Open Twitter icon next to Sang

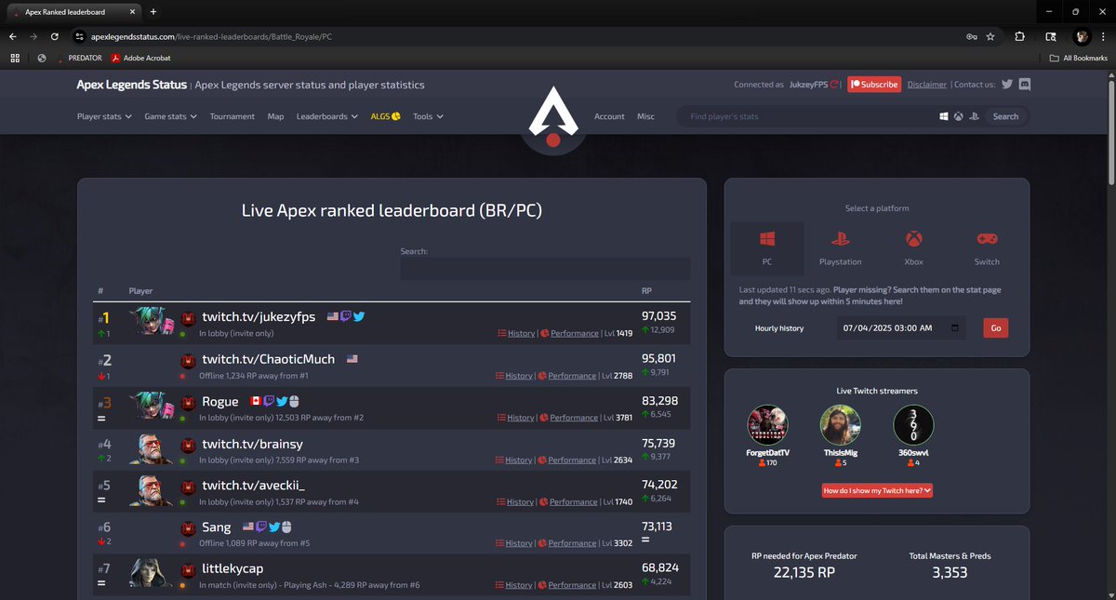pyautogui.click(x=274, y=527)
